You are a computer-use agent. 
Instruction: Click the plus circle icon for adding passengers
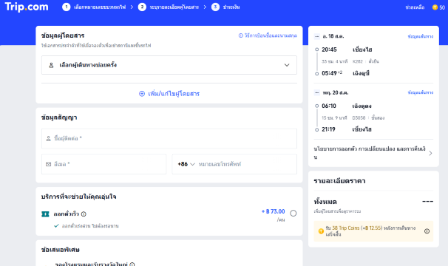pos(142,94)
